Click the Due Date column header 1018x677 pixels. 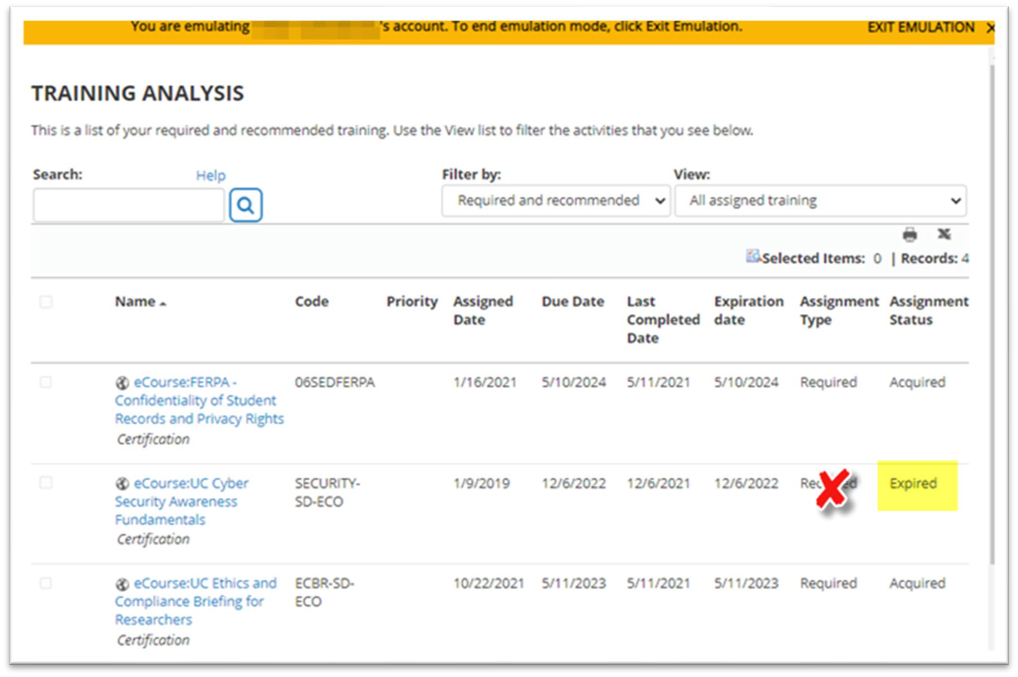[x=573, y=302]
